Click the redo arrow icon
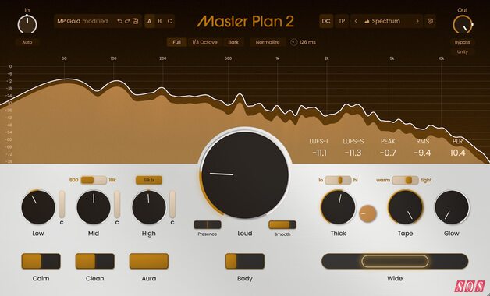This screenshot has width=490, height=296. [x=127, y=21]
